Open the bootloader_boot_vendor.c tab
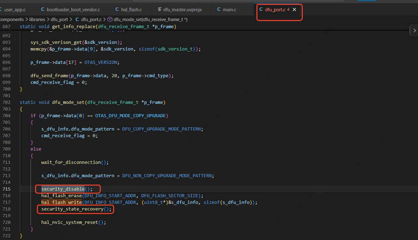418x240 pixels. click(x=71, y=9)
